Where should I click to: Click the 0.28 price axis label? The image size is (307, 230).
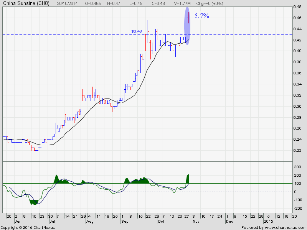tap(297, 117)
